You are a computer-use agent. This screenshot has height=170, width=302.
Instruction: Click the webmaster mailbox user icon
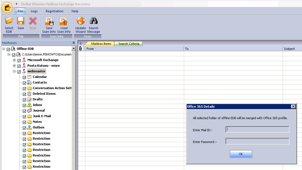24,71
